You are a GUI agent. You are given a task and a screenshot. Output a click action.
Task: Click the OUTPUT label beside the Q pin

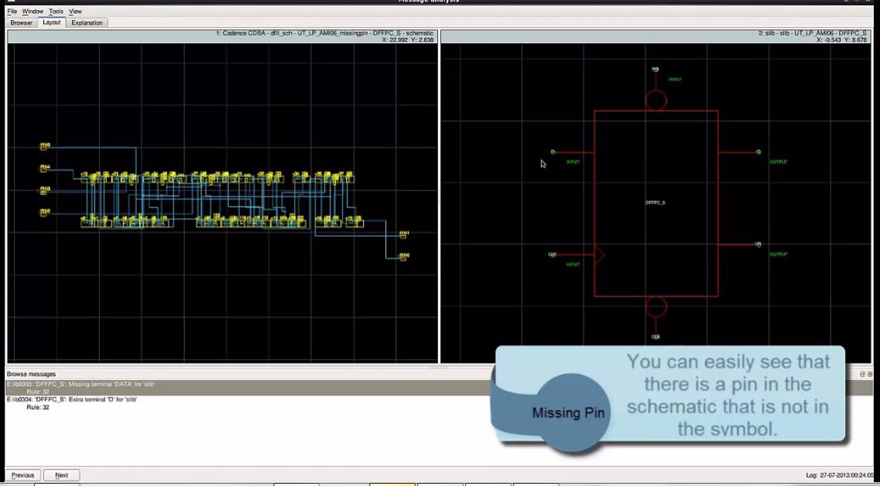pyautogui.click(x=779, y=162)
